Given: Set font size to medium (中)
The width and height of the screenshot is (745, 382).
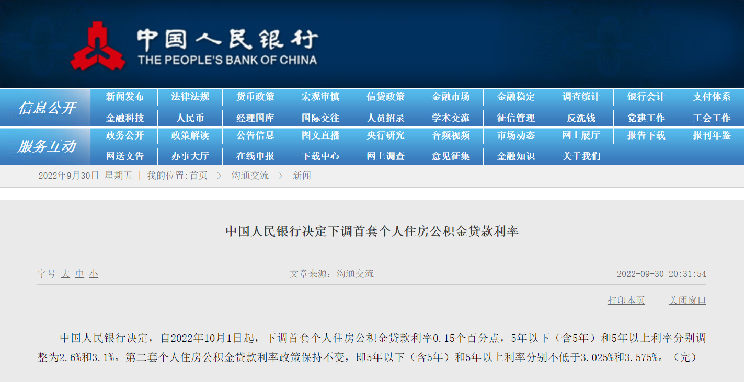Looking at the screenshot, I should tap(79, 274).
